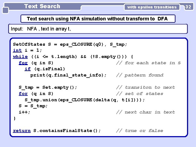Click the underlined 'int' keyword
This screenshot has height=147, width=196.
[17, 50]
